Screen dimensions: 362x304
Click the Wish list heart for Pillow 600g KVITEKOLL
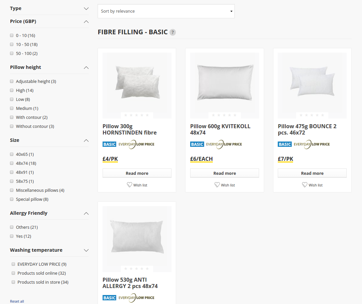(217, 185)
